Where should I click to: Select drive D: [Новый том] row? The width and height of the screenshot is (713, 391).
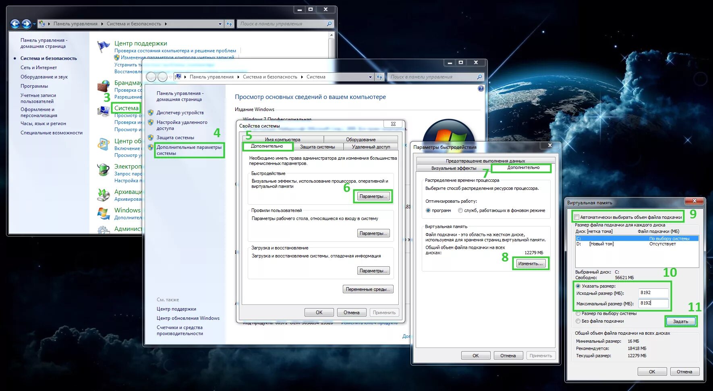pos(637,244)
